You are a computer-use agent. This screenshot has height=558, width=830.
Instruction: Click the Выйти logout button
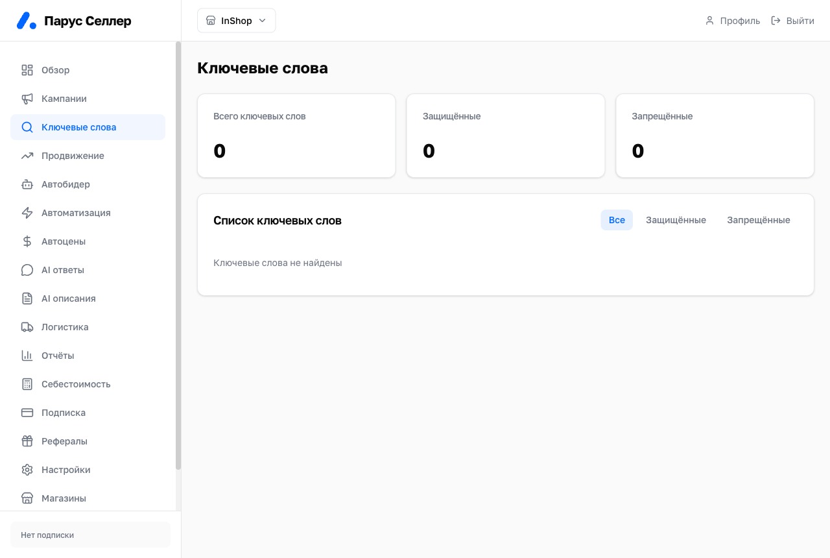tap(792, 21)
